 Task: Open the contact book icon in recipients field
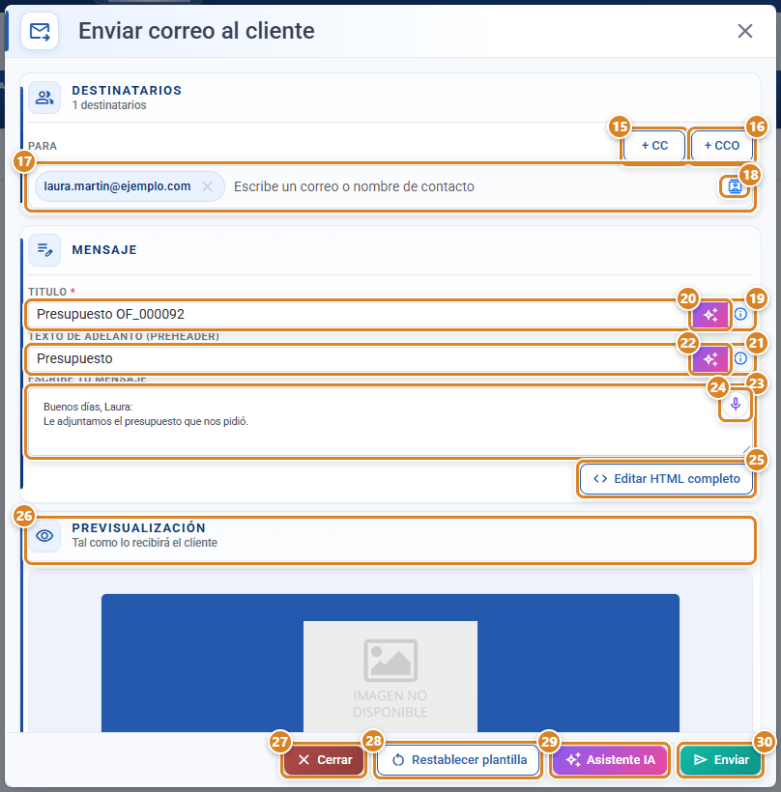click(x=735, y=186)
